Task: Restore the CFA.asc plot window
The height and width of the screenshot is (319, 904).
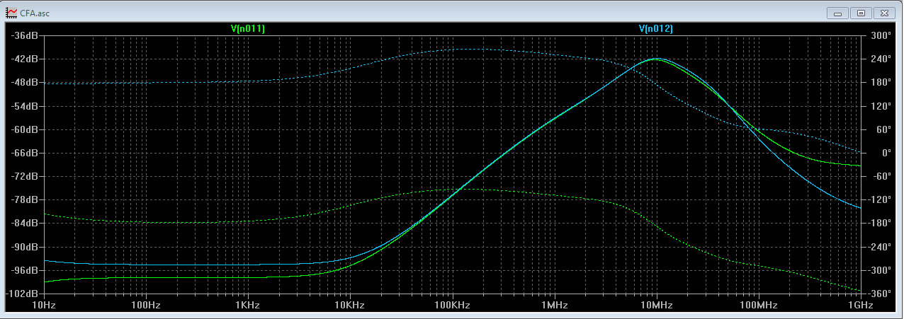Action: pos(861,12)
